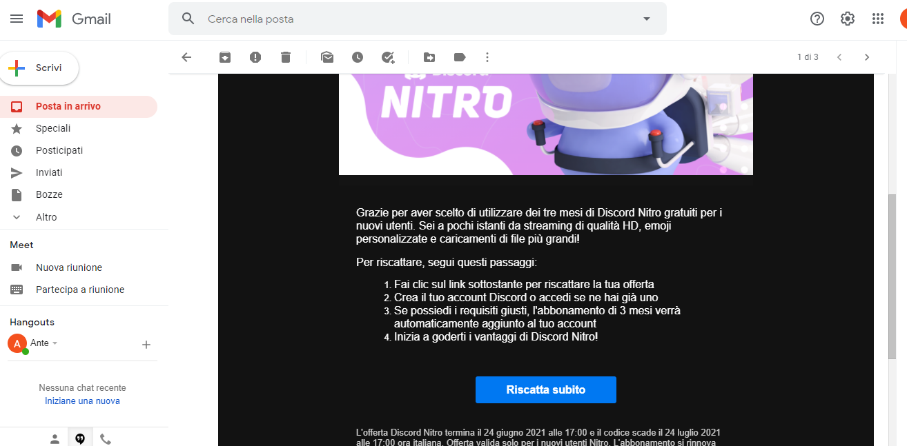Screen dimensions: 907x446
Task: Click the Meet section heading
Action: coord(21,245)
